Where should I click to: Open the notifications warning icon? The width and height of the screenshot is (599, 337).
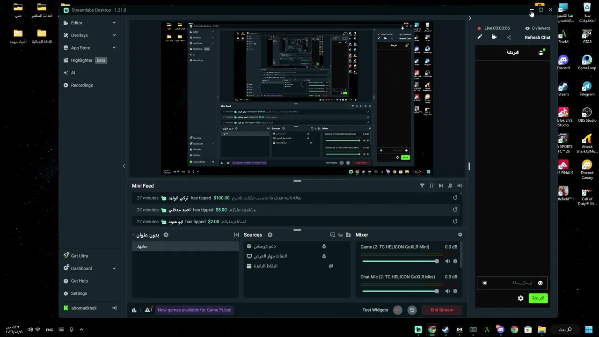click(x=148, y=310)
